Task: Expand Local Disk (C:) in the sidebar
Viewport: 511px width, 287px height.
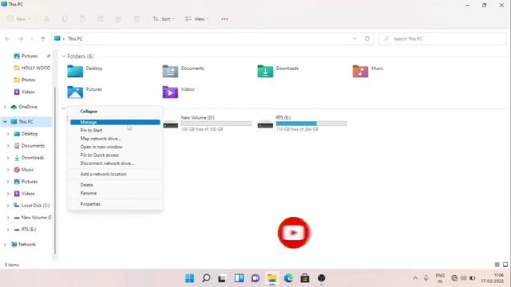Action: pos(8,206)
